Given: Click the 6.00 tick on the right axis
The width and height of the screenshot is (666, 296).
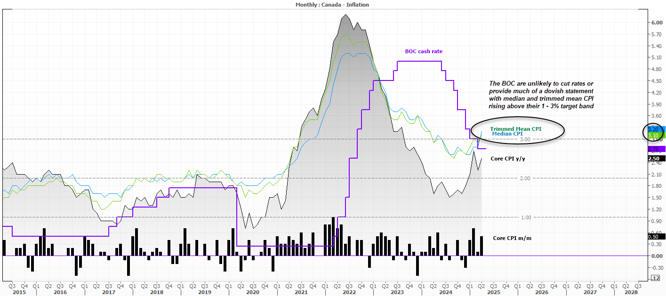Looking at the screenshot, I should pos(657,23).
